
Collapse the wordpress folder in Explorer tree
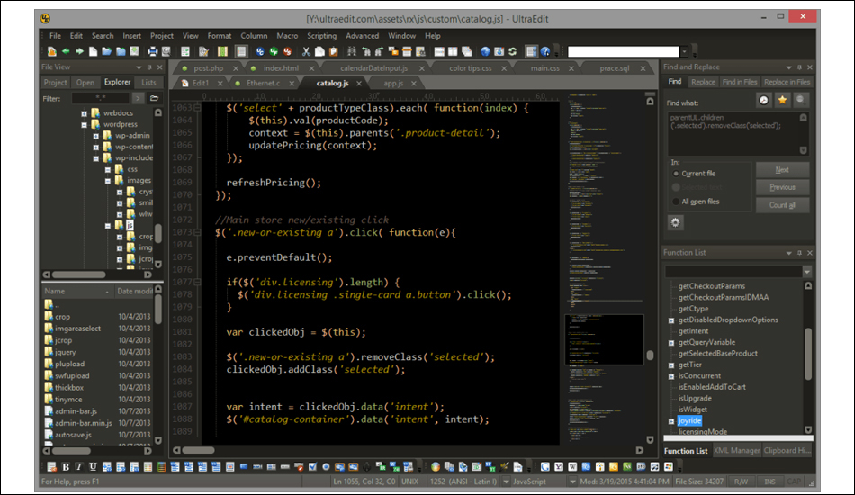84,125
